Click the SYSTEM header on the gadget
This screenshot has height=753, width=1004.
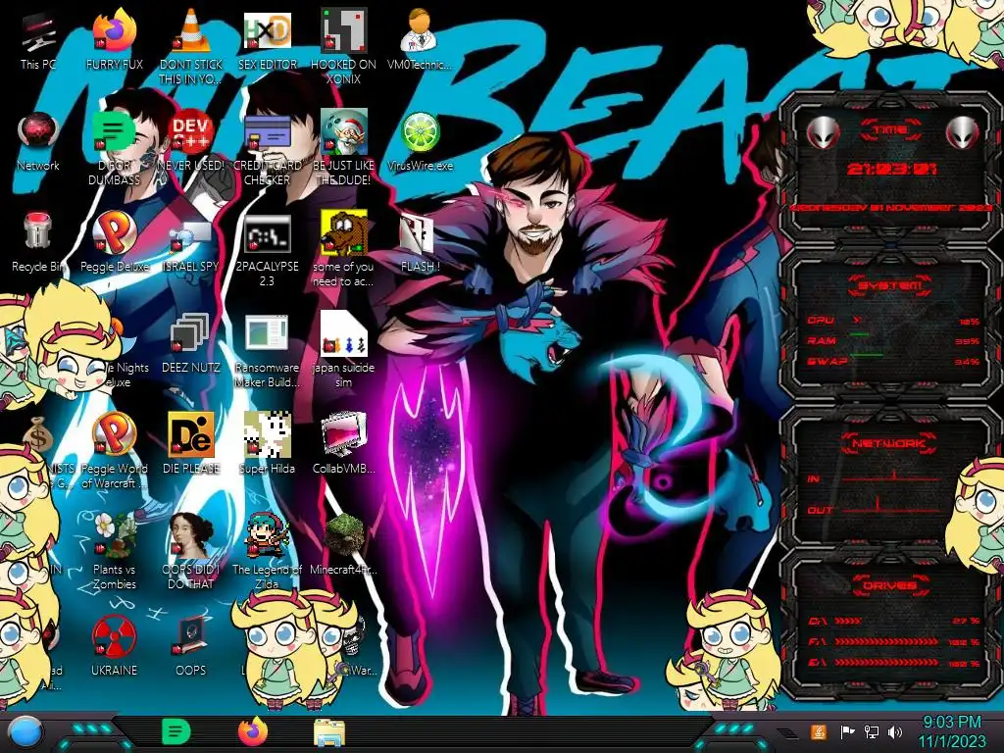[890, 285]
